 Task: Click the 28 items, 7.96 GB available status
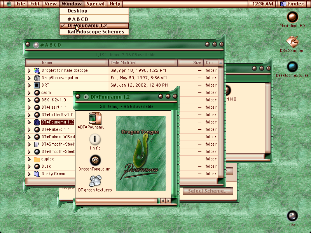click(x=127, y=106)
